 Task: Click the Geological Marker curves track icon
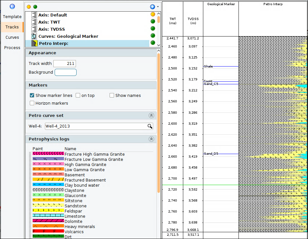(34, 36)
